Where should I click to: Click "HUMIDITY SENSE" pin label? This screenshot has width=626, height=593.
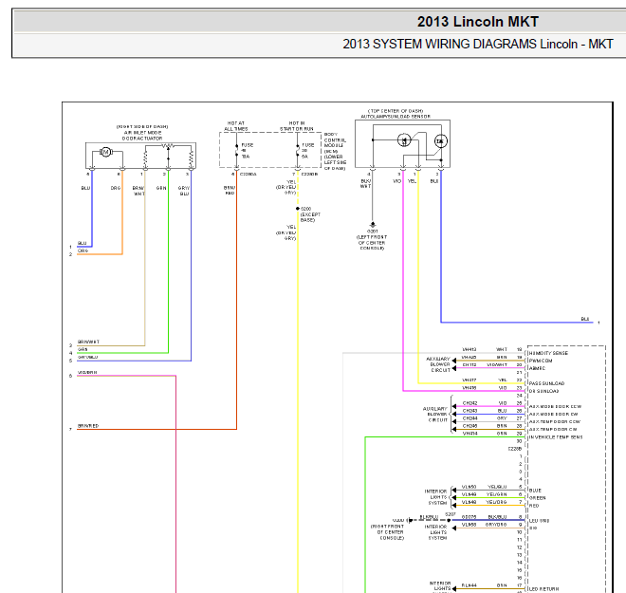click(x=548, y=353)
